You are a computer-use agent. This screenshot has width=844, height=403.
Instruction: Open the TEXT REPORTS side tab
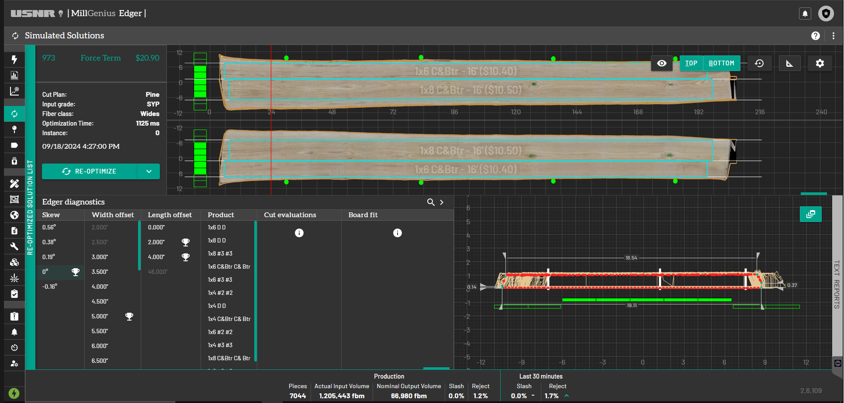(837, 284)
